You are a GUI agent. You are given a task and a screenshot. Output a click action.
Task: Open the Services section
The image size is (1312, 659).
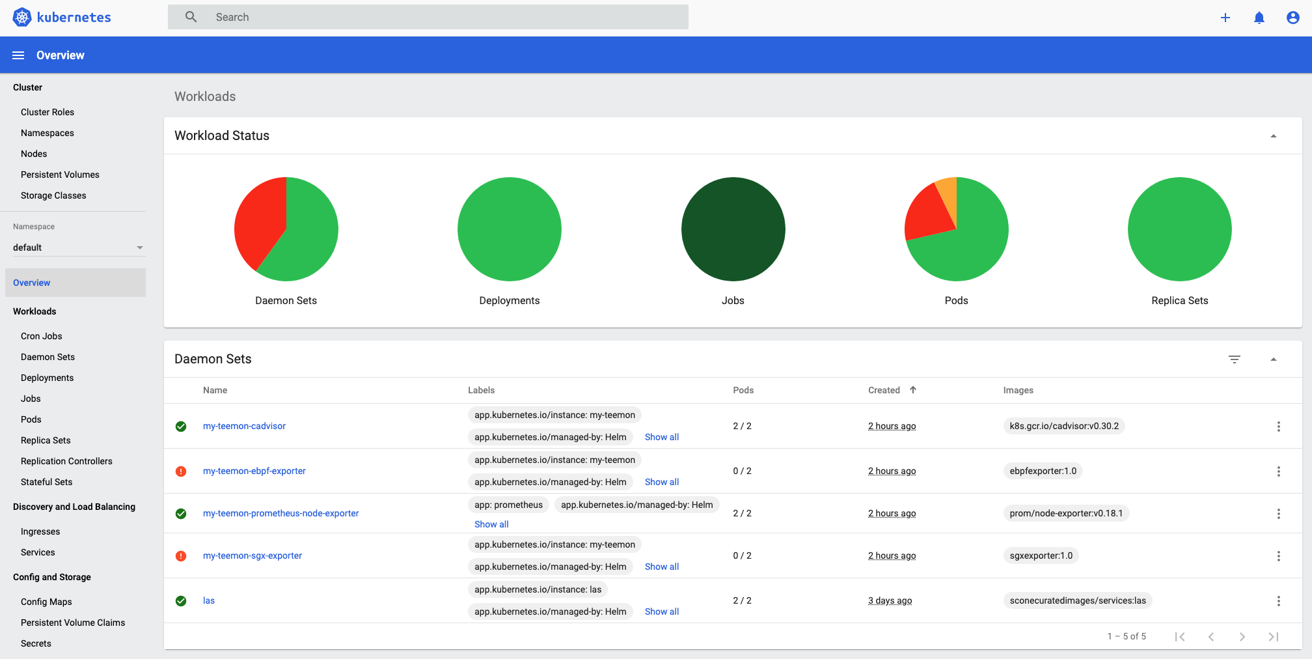(x=38, y=552)
